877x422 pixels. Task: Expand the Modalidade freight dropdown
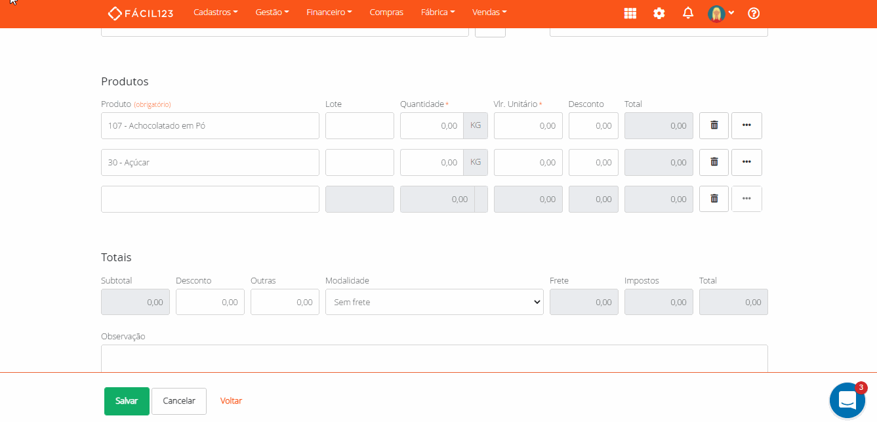(434, 302)
